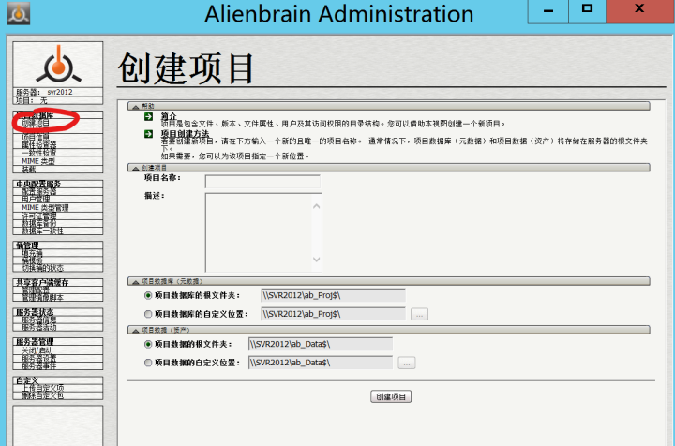Click the 项目名称 text field
This screenshot has height=446, width=675.
click(262, 182)
